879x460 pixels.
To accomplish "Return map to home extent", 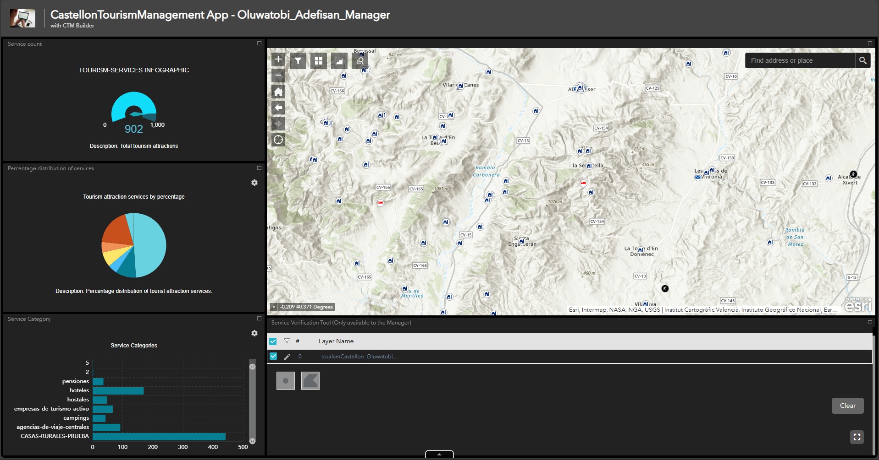I will point(278,92).
